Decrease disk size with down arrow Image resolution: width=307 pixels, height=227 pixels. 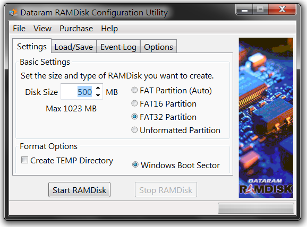point(98,95)
